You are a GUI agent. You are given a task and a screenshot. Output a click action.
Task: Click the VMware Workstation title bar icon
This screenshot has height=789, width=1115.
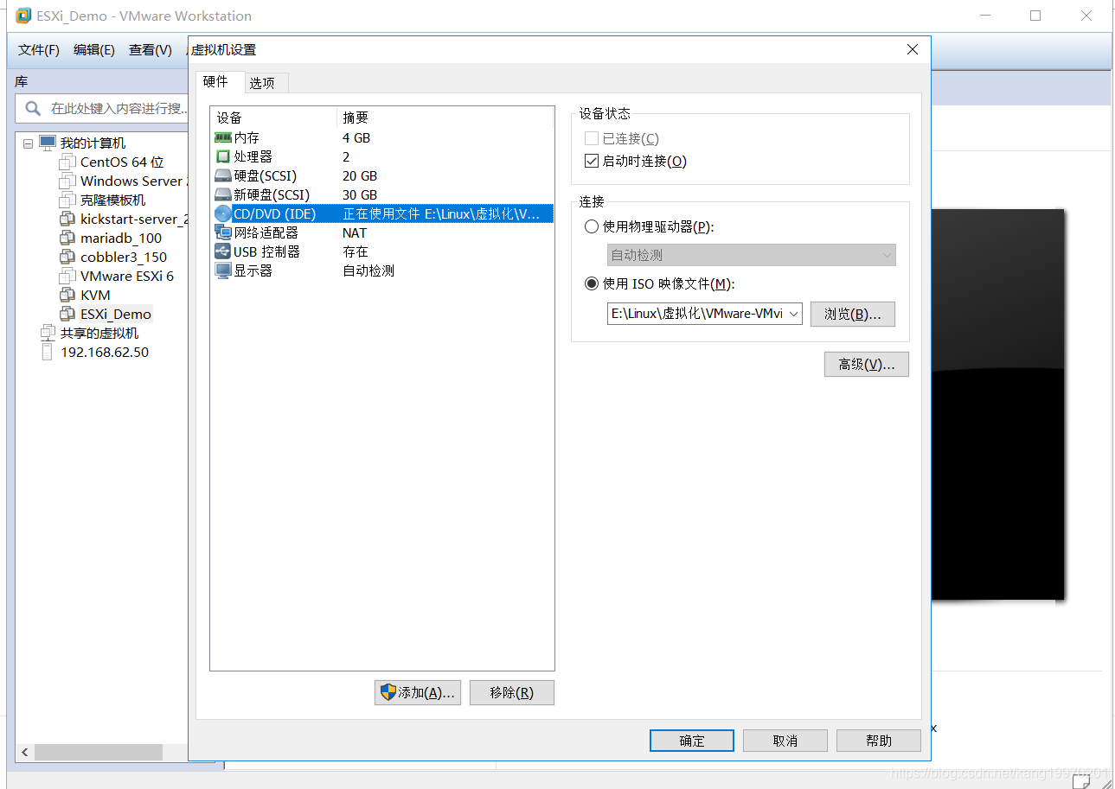[23, 16]
